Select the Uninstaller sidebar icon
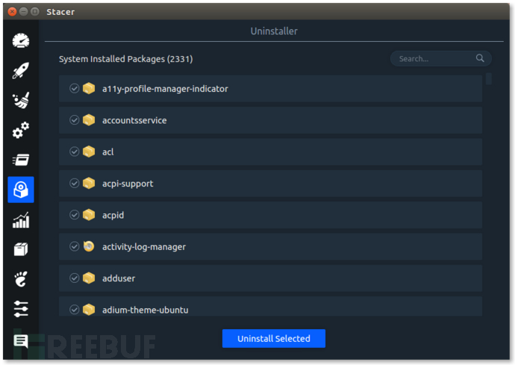515x365 pixels. [21, 190]
